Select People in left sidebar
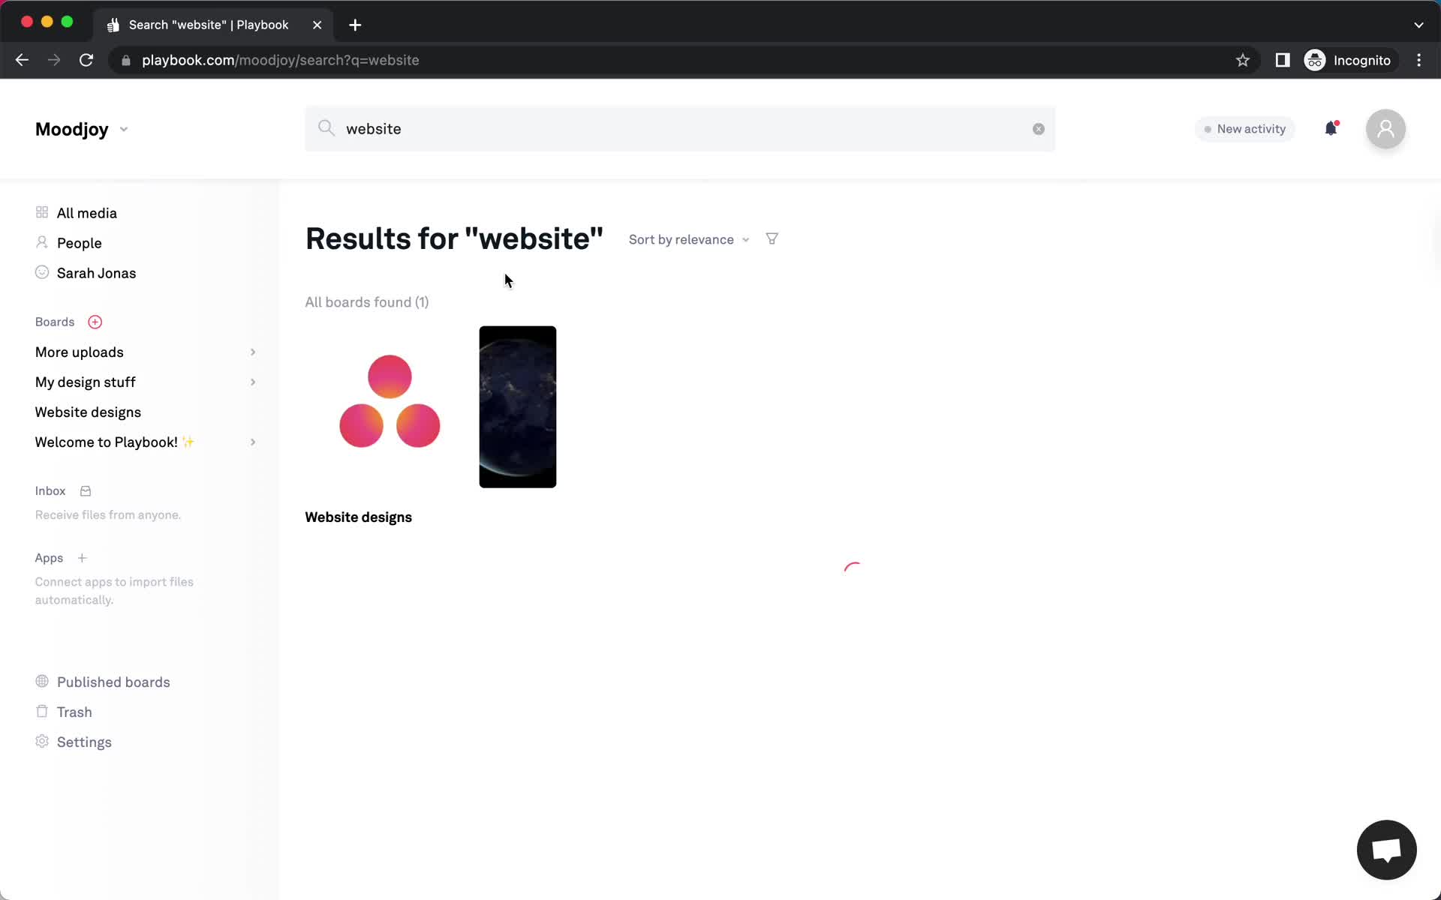This screenshot has height=900, width=1441. (79, 243)
